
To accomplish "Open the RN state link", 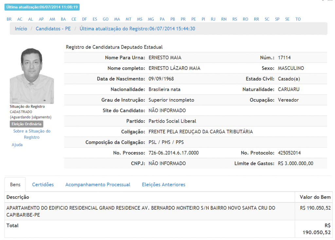I will click(224, 19).
